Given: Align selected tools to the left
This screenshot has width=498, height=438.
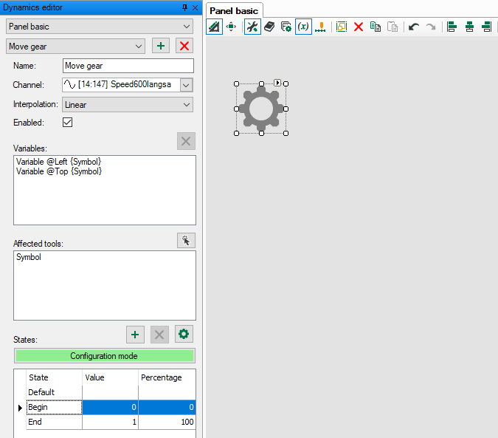Looking at the screenshot, I should (452, 27).
